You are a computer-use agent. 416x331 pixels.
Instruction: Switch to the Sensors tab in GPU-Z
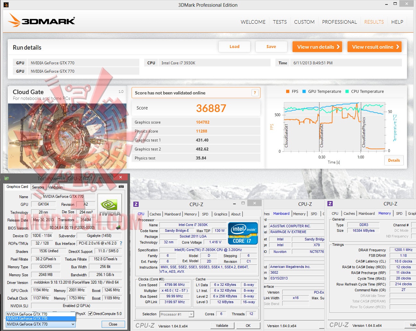[38, 187]
